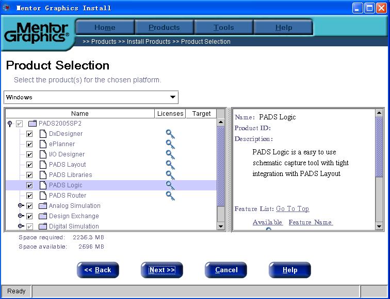Image resolution: width=390 pixels, height=299 pixels.
Task: Toggle the Design Exchange checkbox
Action: (29, 216)
